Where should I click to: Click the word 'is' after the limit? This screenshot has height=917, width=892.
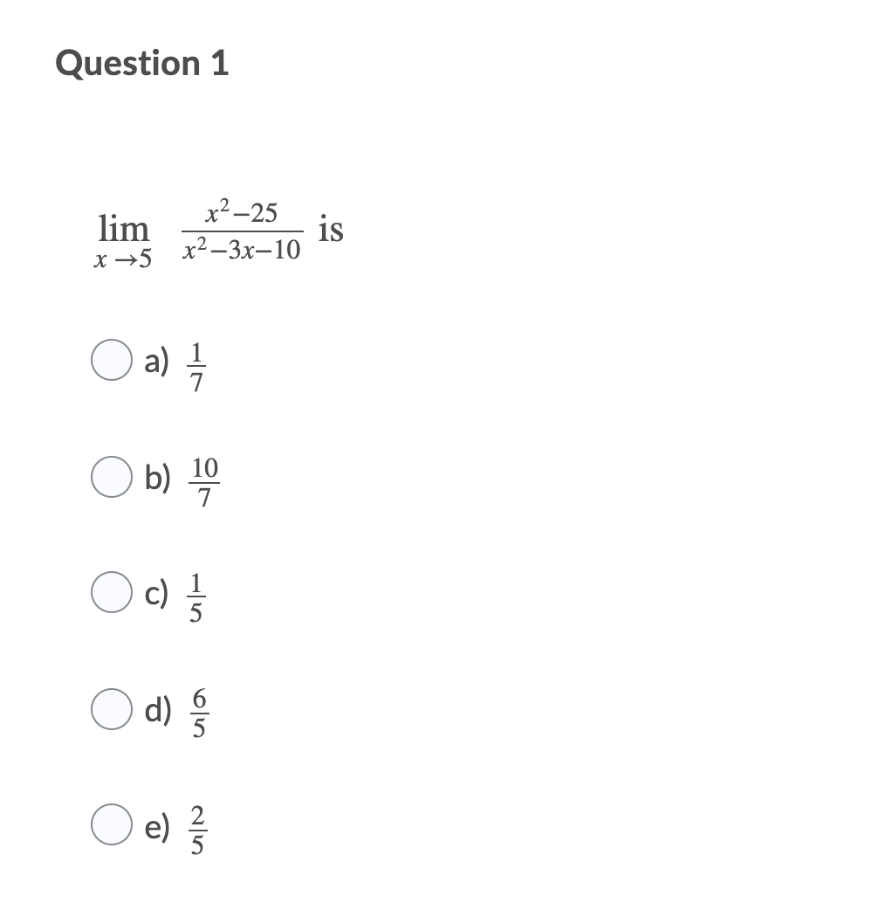click(x=333, y=230)
